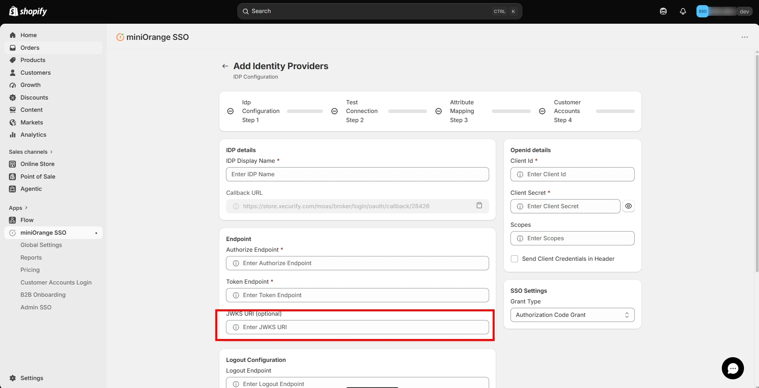Click the Test Connection progress bar

407,111
